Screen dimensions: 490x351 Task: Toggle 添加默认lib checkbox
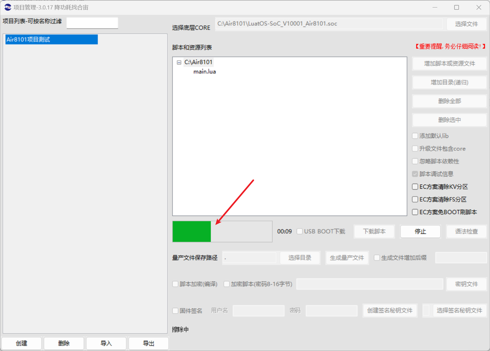tap(415, 136)
